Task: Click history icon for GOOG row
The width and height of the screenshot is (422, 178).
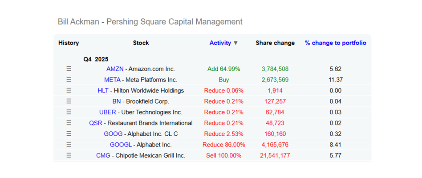Action: point(69,133)
